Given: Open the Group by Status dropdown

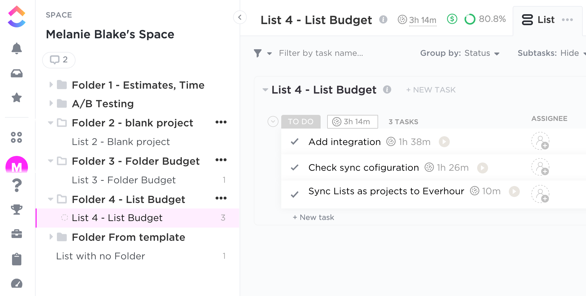Looking at the screenshot, I should pos(460,53).
